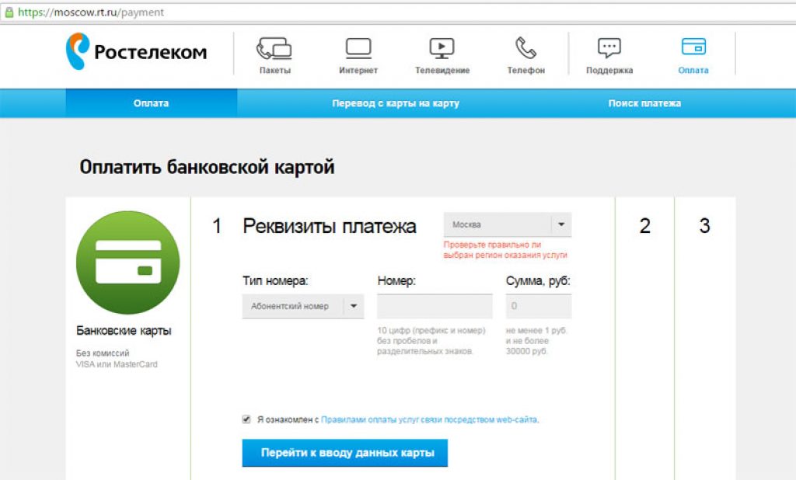The height and width of the screenshot is (480, 796).
Task: Switch to Перевод с карты на карту tab
Action: tap(395, 103)
